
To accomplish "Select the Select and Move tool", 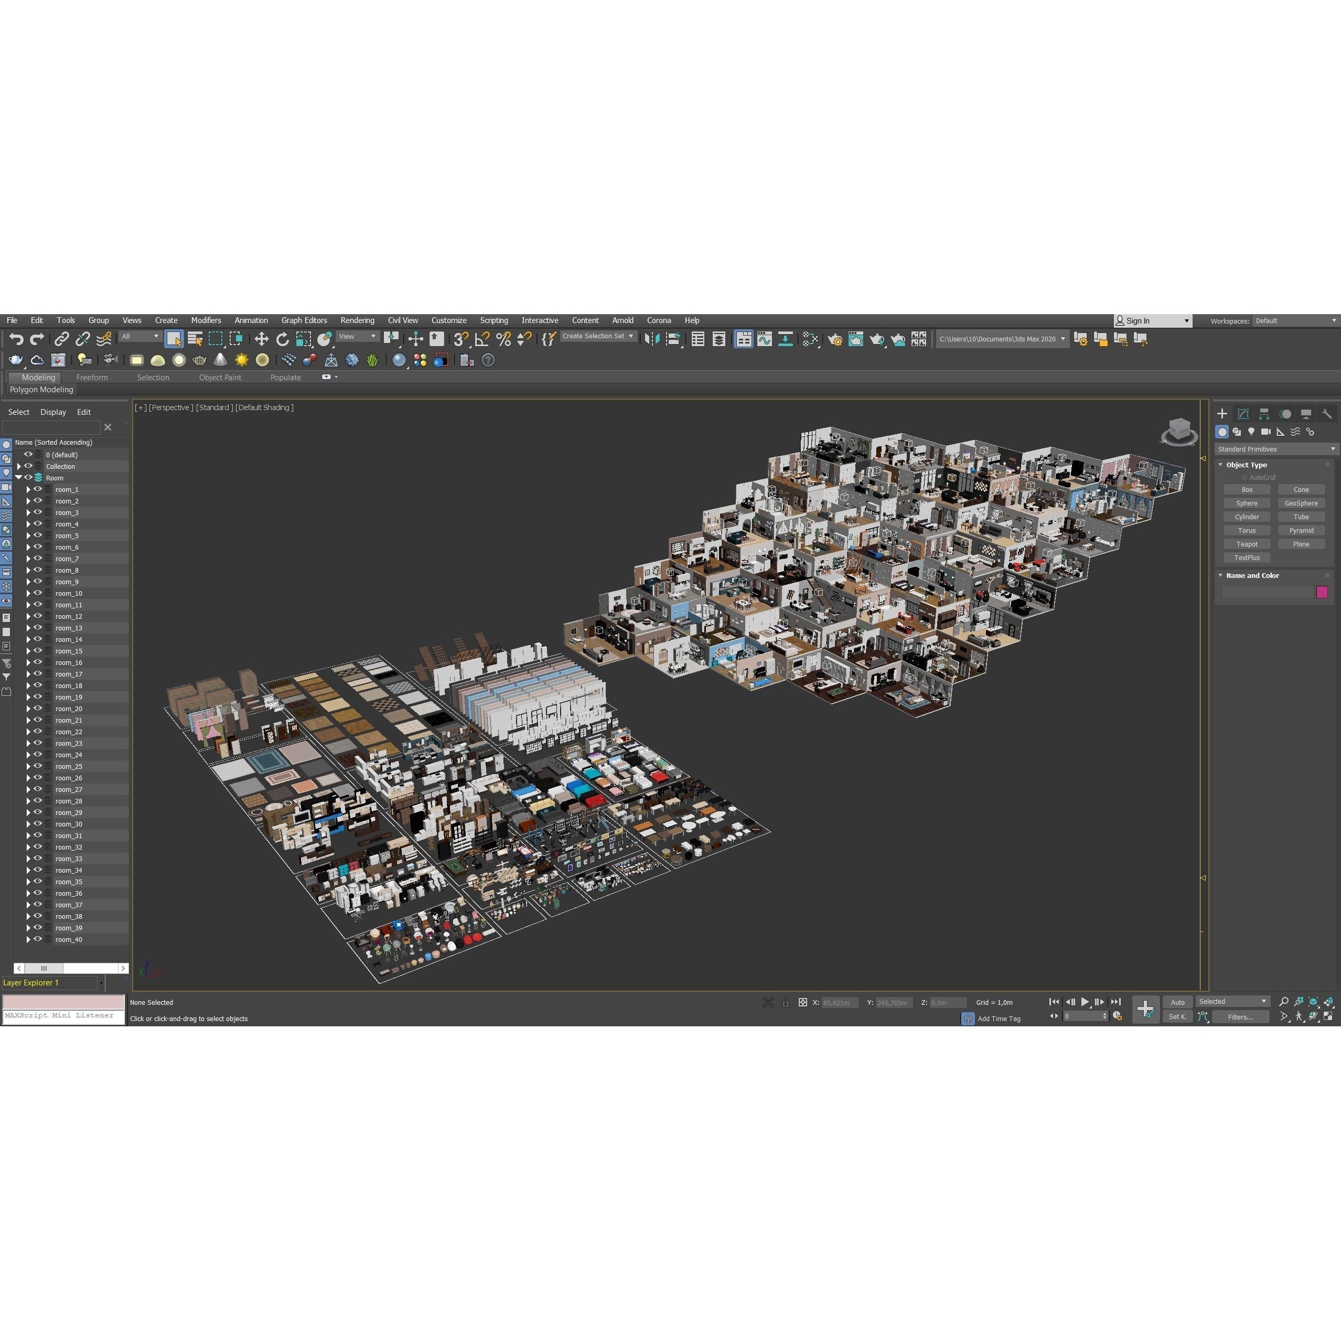I will click(261, 339).
